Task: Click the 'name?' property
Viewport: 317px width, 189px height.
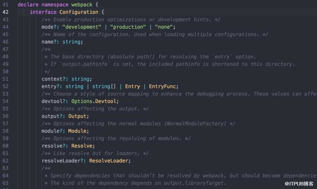Action: (x=49, y=42)
